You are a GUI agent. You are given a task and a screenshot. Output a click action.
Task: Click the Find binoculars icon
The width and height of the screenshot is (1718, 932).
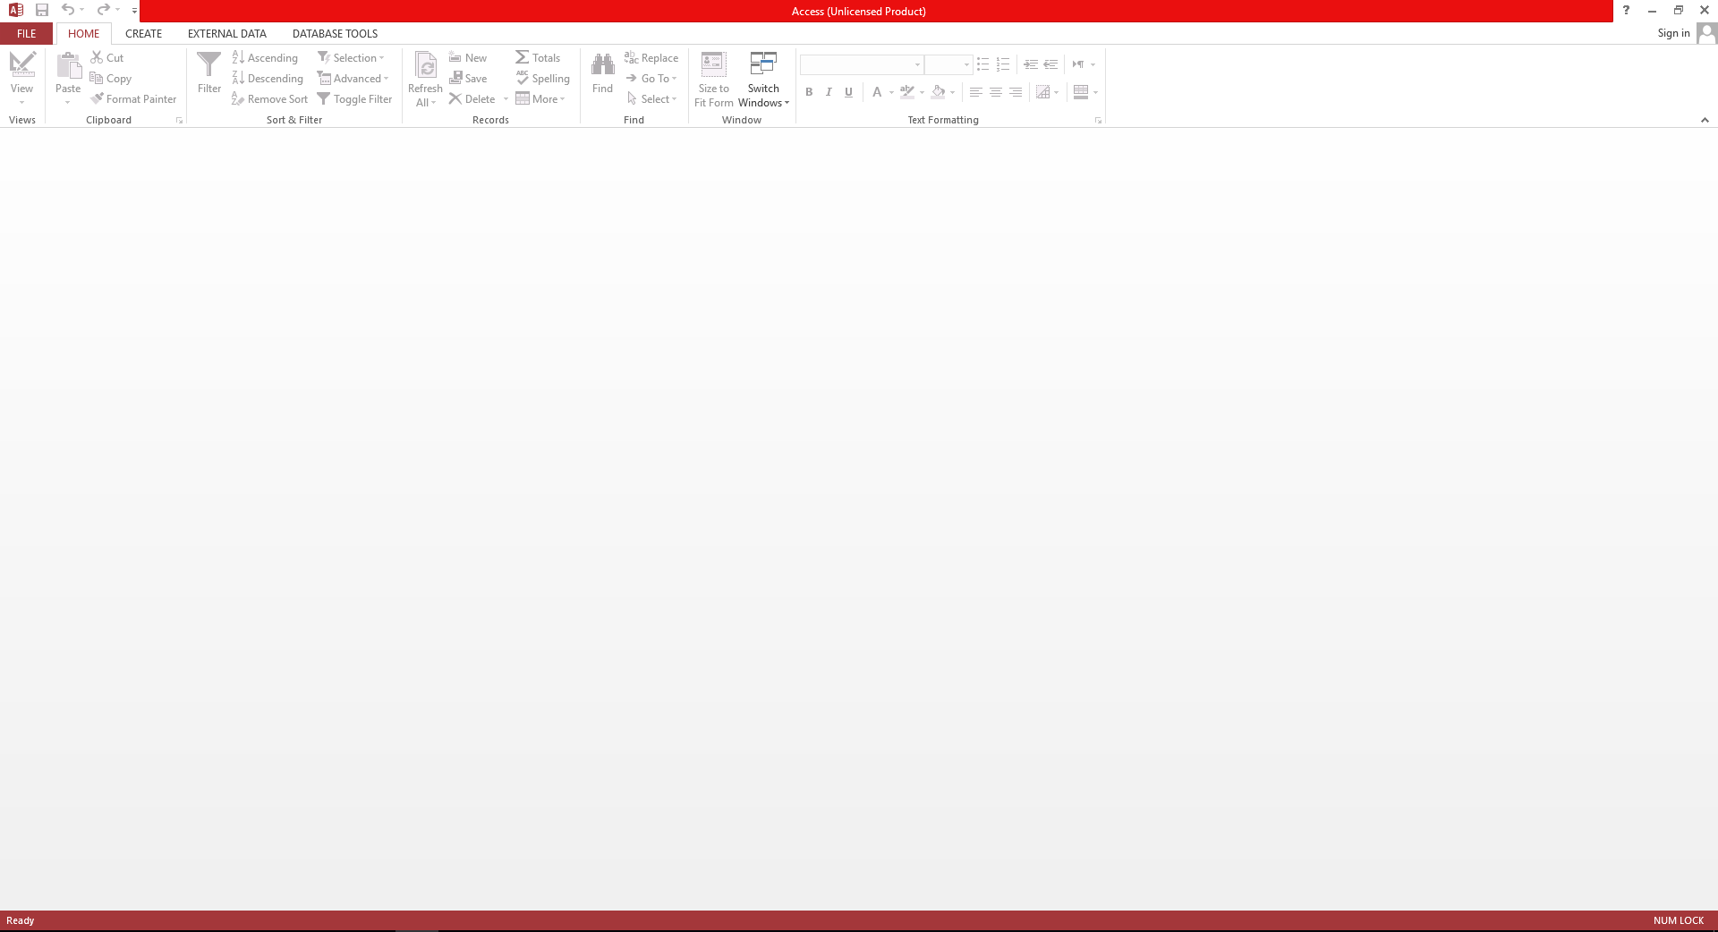point(602,65)
